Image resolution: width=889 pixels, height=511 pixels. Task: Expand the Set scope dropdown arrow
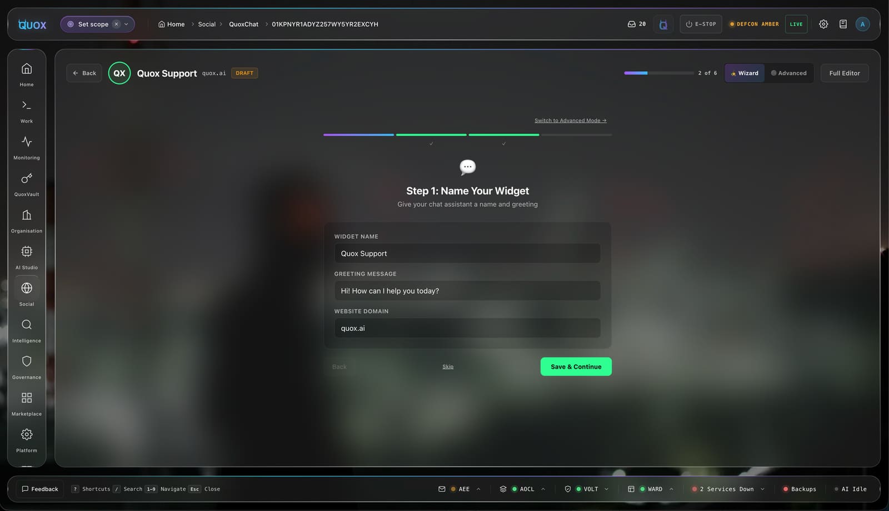126,24
